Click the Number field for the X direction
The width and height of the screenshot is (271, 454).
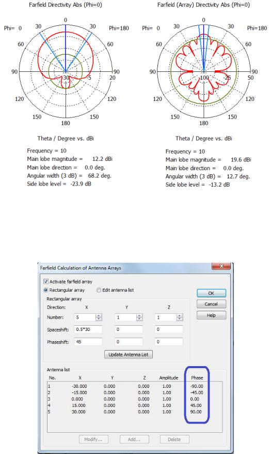point(85,317)
